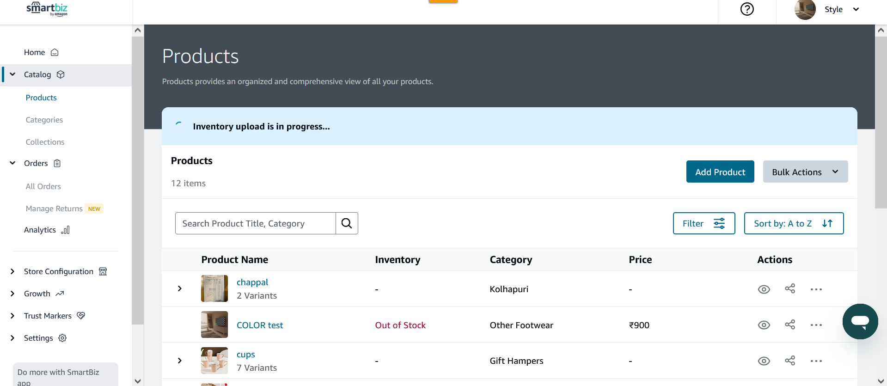Screen dimensions: 887x386
Task: Expand the Growth section chevron
Action: pos(12,294)
